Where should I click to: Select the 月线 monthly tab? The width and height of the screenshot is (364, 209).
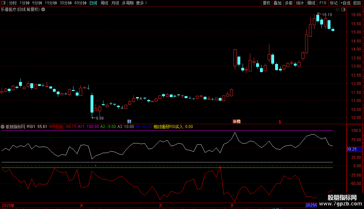(x=115, y=3)
